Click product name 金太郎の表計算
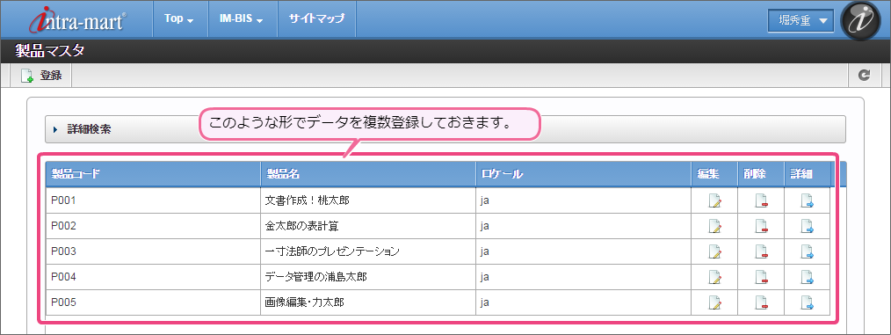This screenshot has width=891, height=335. (301, 226)
